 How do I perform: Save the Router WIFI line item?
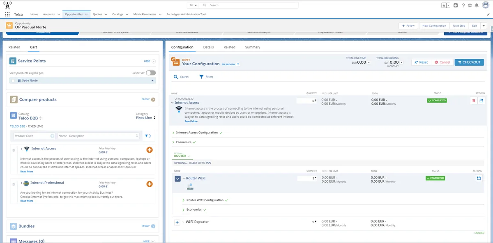(x=479, y=178)
